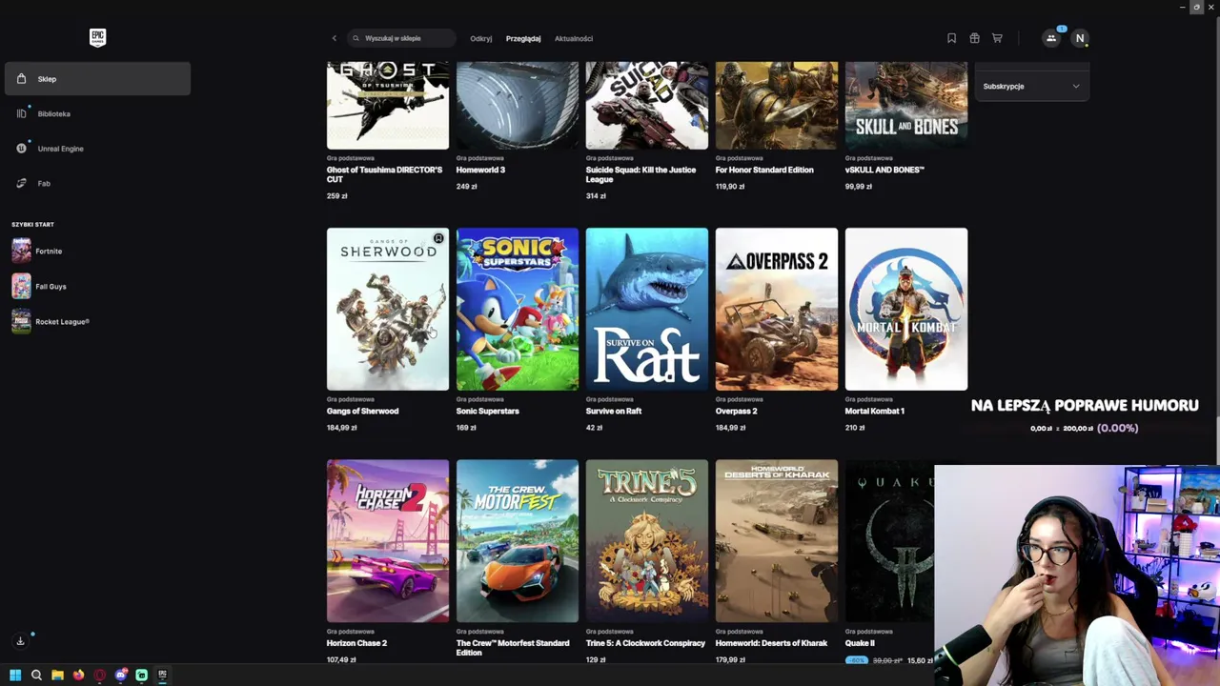Viewport: 1220px width, 686px height.
Task: Click the Epic Games logo
Action: click(97, 37)
